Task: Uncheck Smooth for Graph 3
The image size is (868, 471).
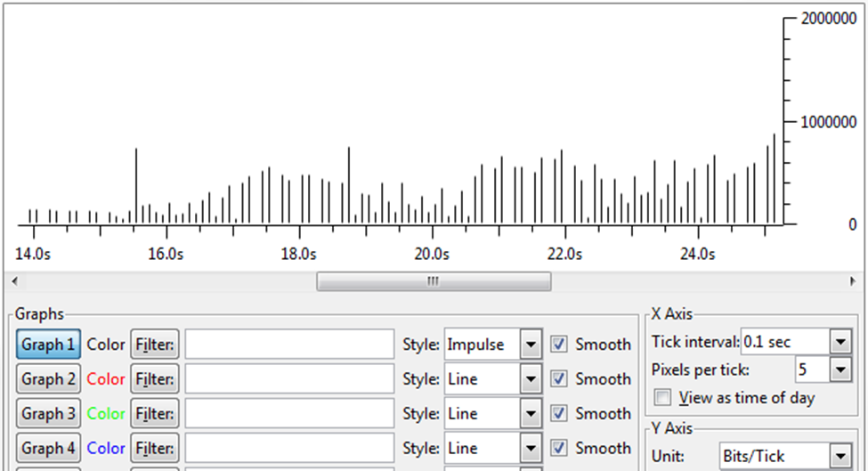Action: (558, 413)
